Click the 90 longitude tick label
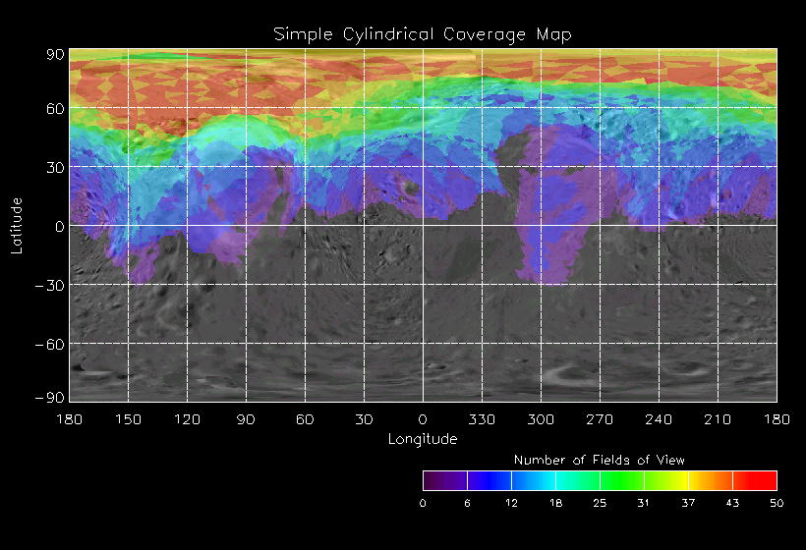The width and height of the screenshot is (806, 550). 246,419
